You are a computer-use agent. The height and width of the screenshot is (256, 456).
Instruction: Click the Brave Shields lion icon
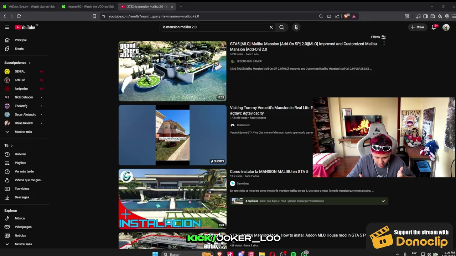point(346,16)
